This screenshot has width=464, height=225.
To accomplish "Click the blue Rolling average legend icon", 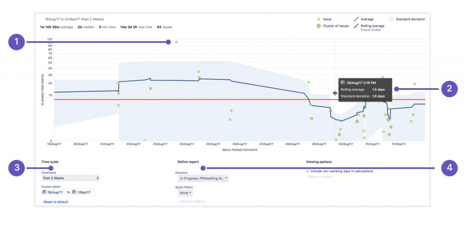I will (x=356, y=26).
